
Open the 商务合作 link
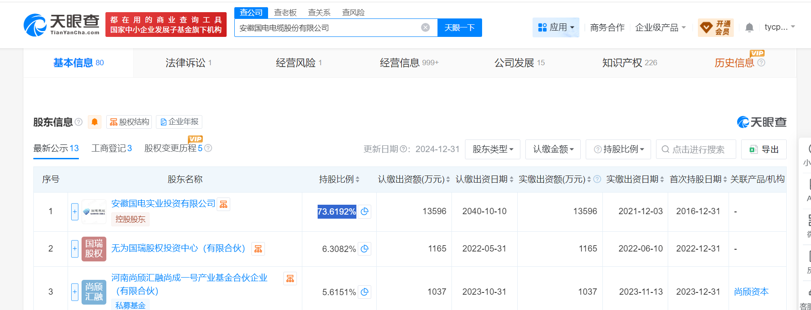(x=607, y=27)
